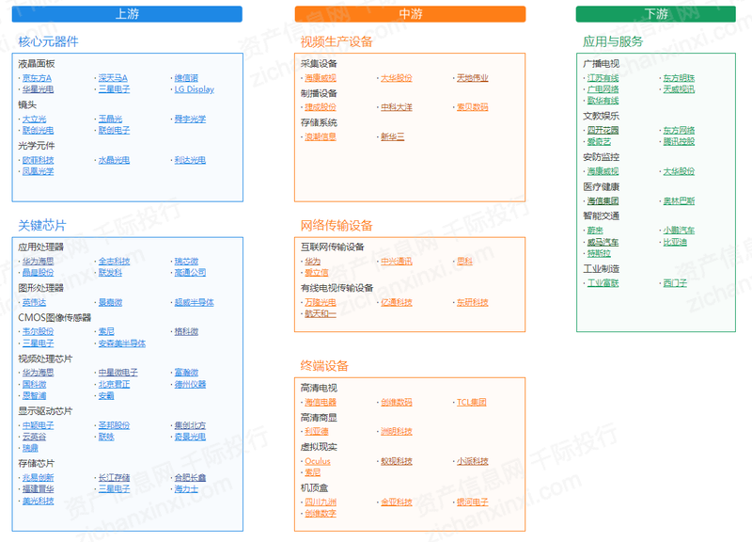This screenshot has width=752, height=542.
Task: Open the 天地伟业 link
Action: pos(473,78)
